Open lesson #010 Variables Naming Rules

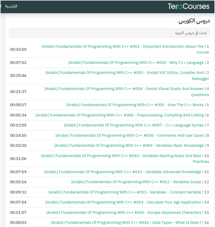tap(121, 156)
